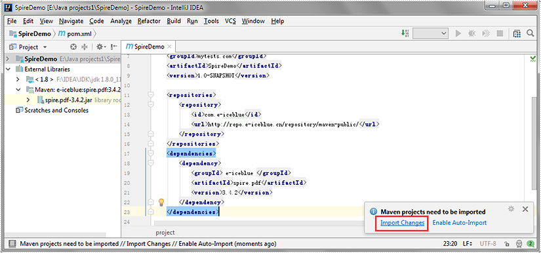Click the Hector inspector icon in status bar
This screenshot has height=253, width=541.
(x=519, y=244)
